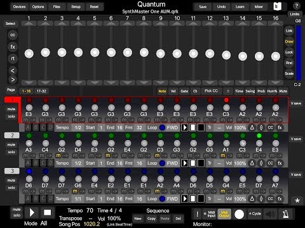Mute sequence track 1
Viewport: 305px width, 228px height.
[x=11, y=109]
